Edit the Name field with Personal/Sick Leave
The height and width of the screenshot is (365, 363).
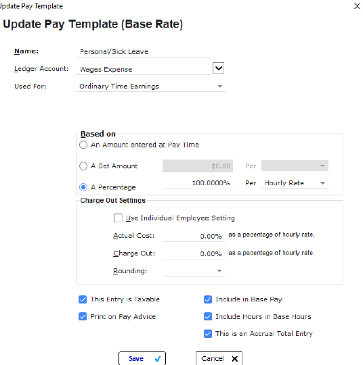(144, 51)
